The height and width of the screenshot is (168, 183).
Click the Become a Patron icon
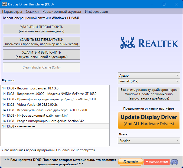(156, 162)
